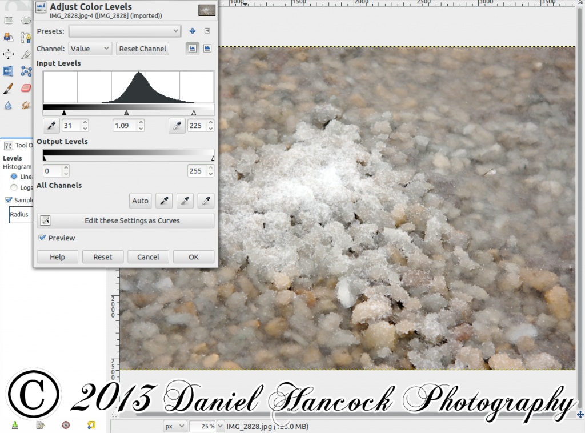Select the Rectangle Select tool
Screen dimensions: 585x433
pos(8,20)
